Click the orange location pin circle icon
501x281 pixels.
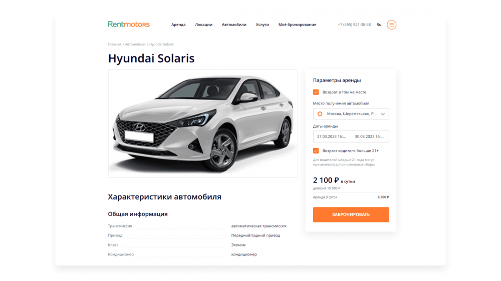tap(320, 114)
